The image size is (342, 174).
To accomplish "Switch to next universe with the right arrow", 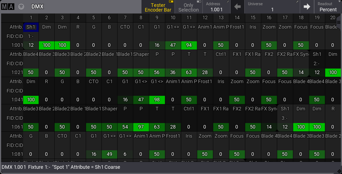I will (x=307, y=7).
